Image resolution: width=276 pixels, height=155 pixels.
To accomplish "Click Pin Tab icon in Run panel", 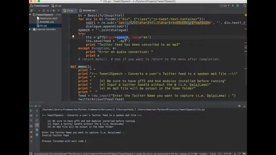I will (x=31, y=132).
